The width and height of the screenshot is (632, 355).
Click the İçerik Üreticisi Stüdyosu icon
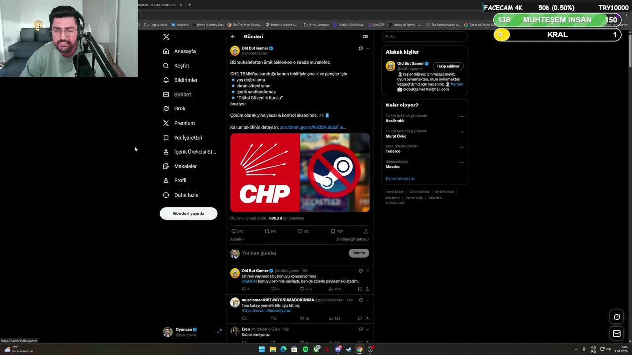(x=166, y=152)
